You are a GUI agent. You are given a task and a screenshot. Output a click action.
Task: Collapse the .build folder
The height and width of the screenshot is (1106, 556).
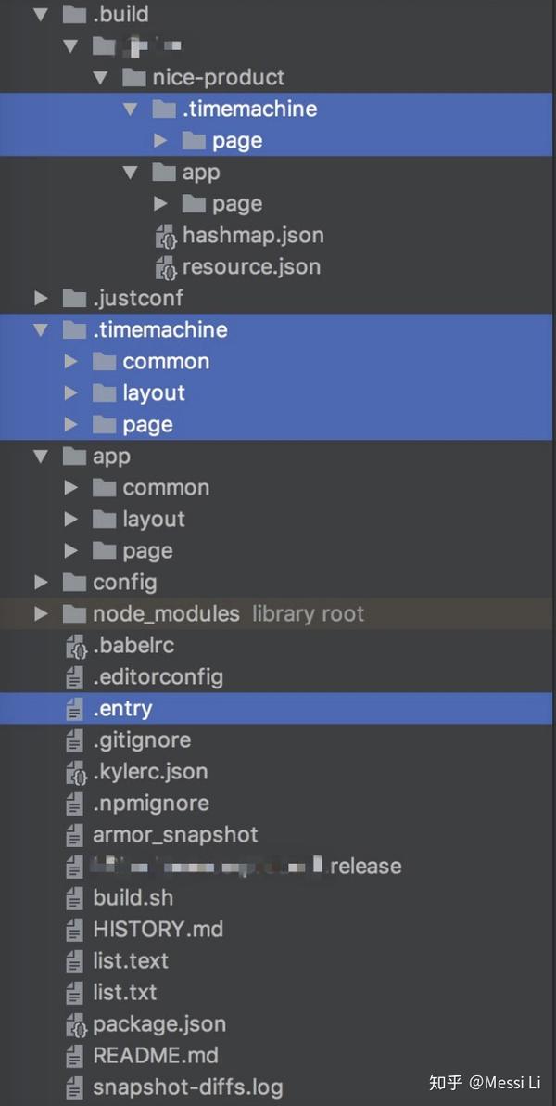click(x=39, y=14)
